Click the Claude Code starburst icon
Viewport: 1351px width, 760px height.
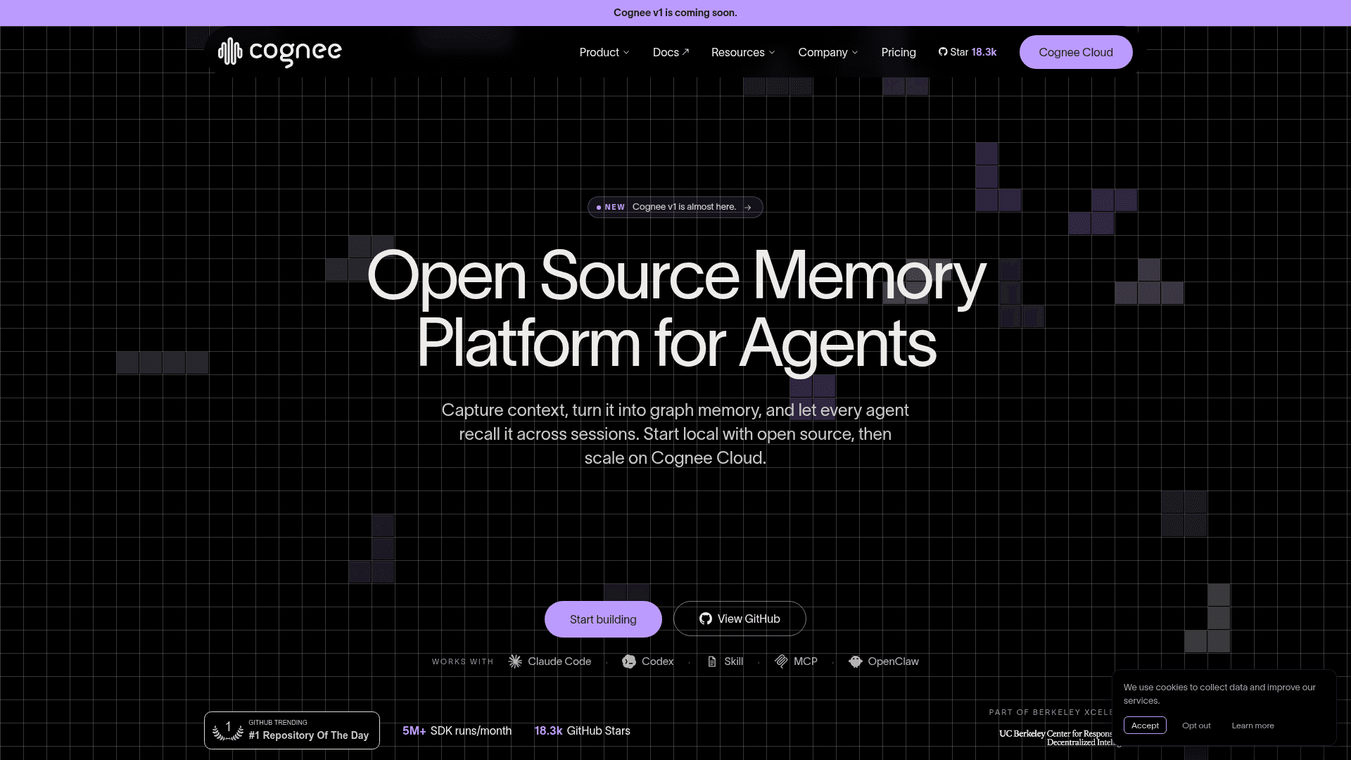[515, 661]
